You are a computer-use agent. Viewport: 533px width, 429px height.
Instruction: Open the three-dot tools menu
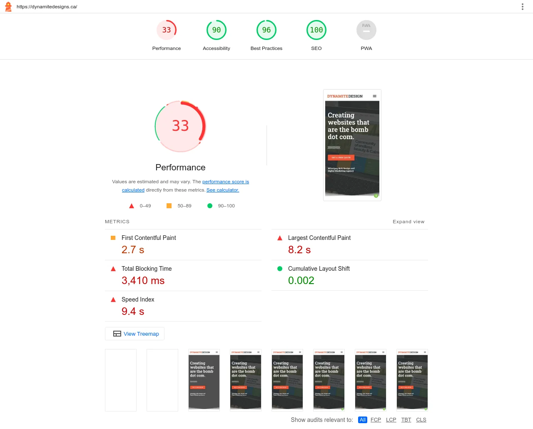click(522, 7)
